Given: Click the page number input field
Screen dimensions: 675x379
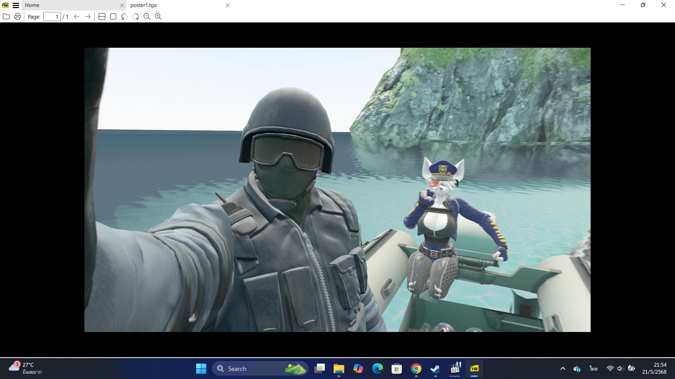Looking at the screenshot, I should pyautogui.click(x=52, y=16).
